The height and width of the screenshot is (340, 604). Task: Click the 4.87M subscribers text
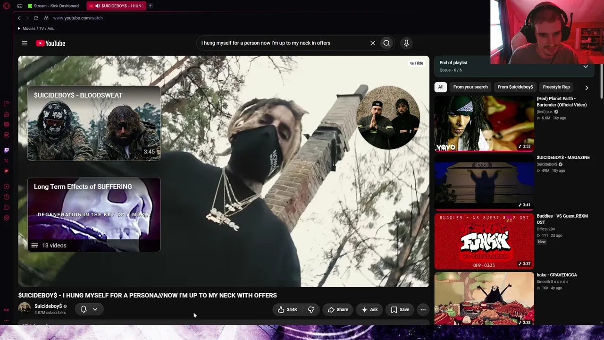50,313
